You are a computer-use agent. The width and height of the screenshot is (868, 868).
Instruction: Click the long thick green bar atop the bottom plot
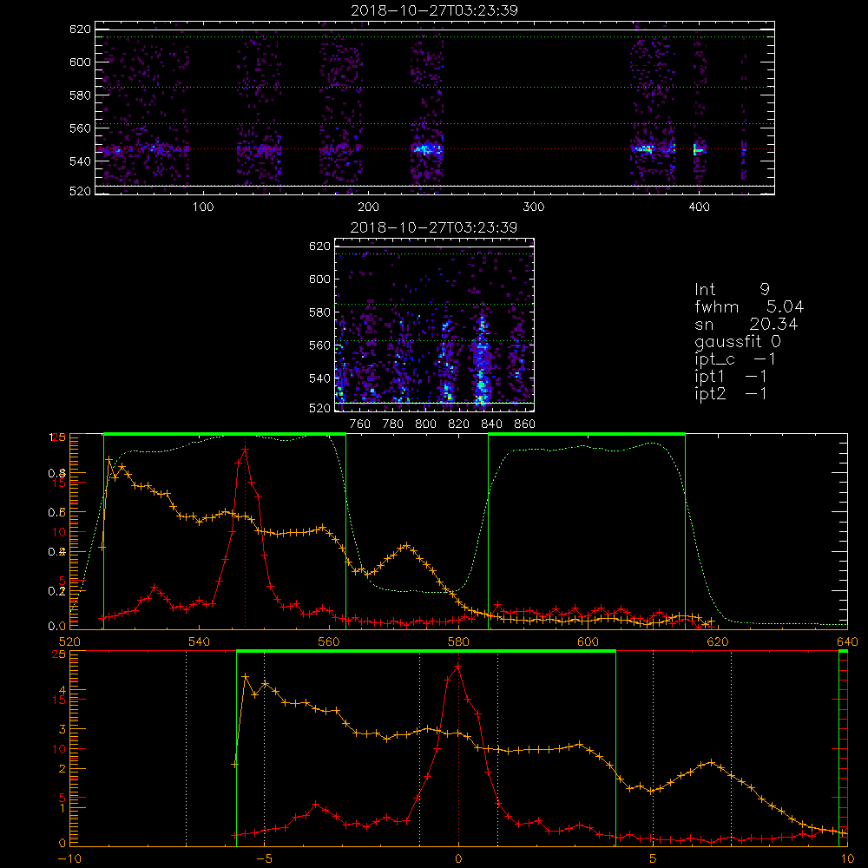[425, 651]
